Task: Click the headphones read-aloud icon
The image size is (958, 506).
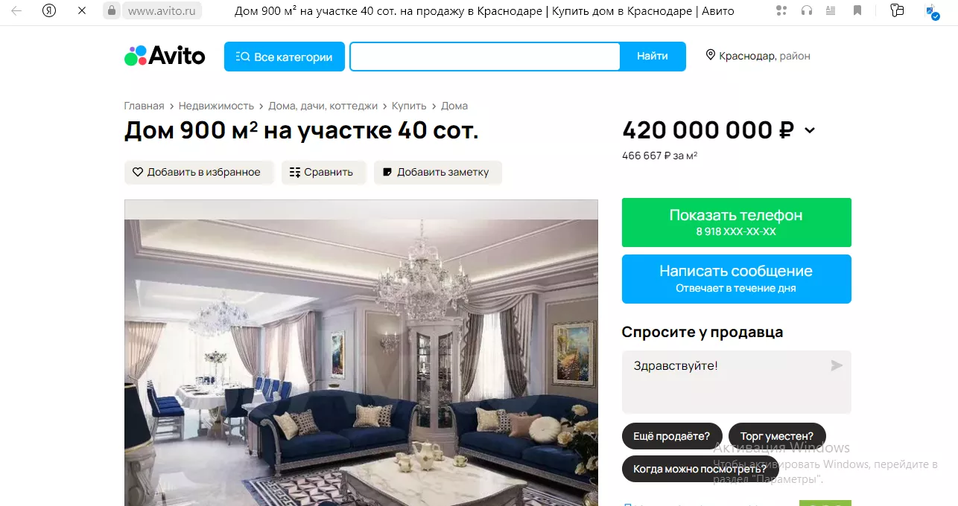Action: pos(806,10)
